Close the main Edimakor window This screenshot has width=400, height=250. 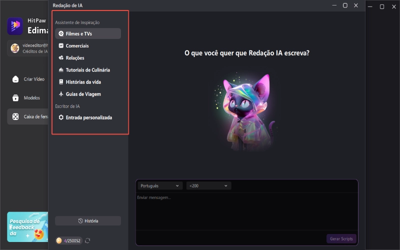point(394,6)
